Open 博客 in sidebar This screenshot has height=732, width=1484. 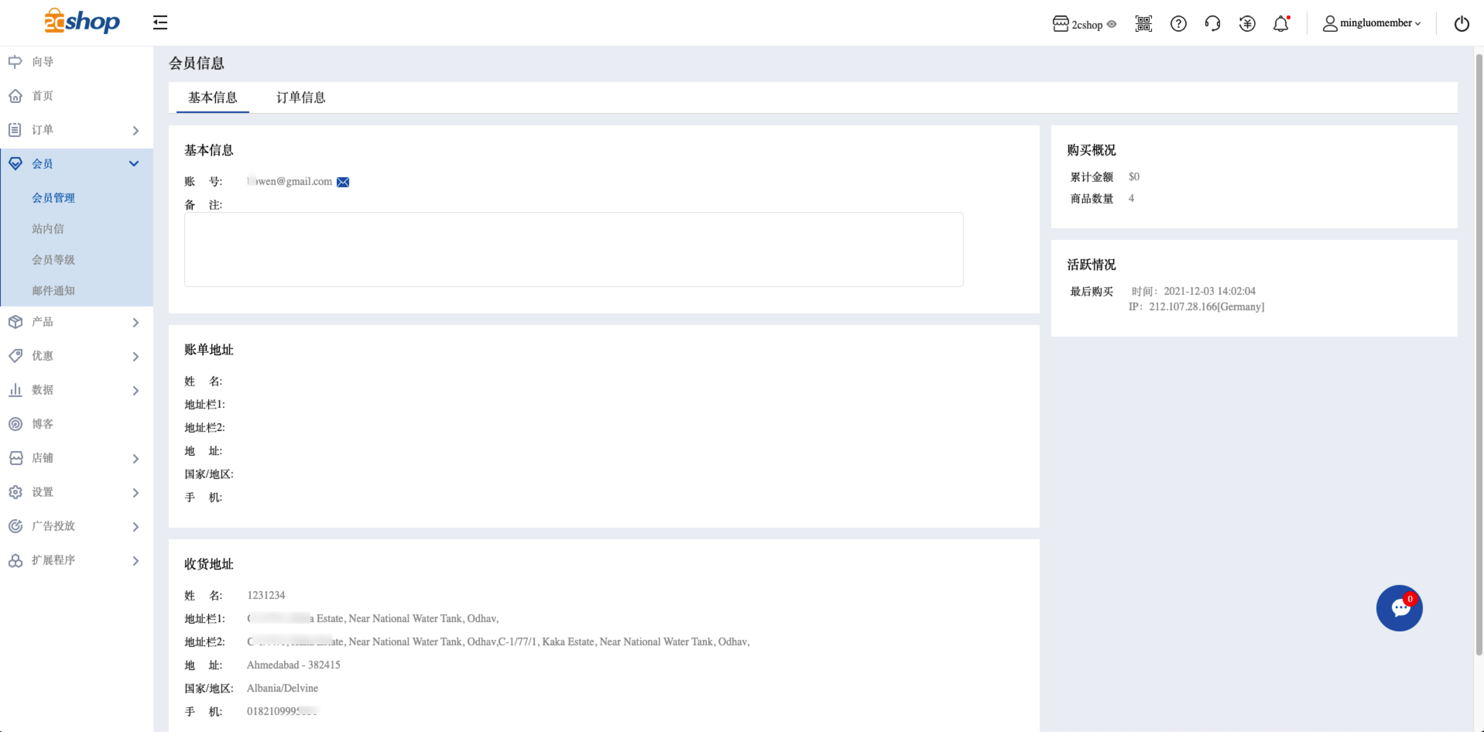tap(43, 424)
